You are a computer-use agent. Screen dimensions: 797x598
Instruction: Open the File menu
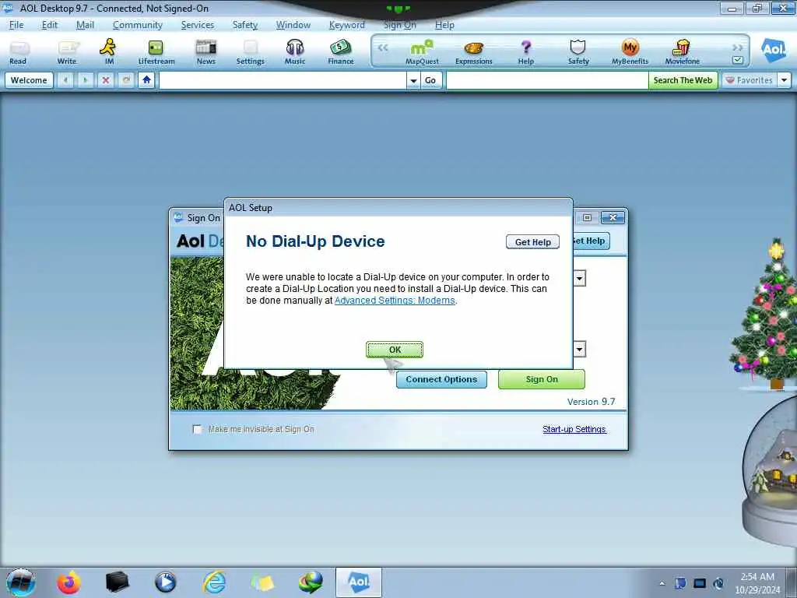coord(16,24)
